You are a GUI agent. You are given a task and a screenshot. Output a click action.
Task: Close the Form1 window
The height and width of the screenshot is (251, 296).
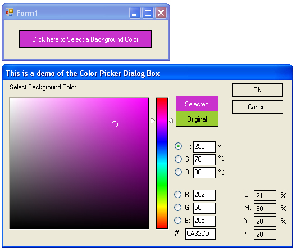coord(161,13)
